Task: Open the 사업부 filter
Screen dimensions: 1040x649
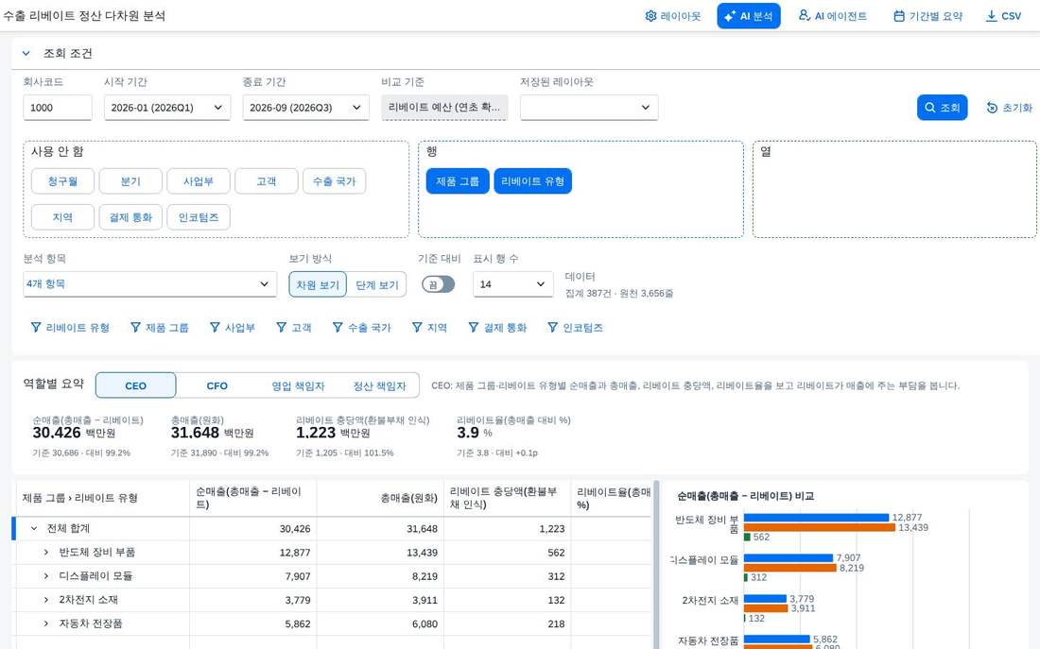Action: [233, 328]
